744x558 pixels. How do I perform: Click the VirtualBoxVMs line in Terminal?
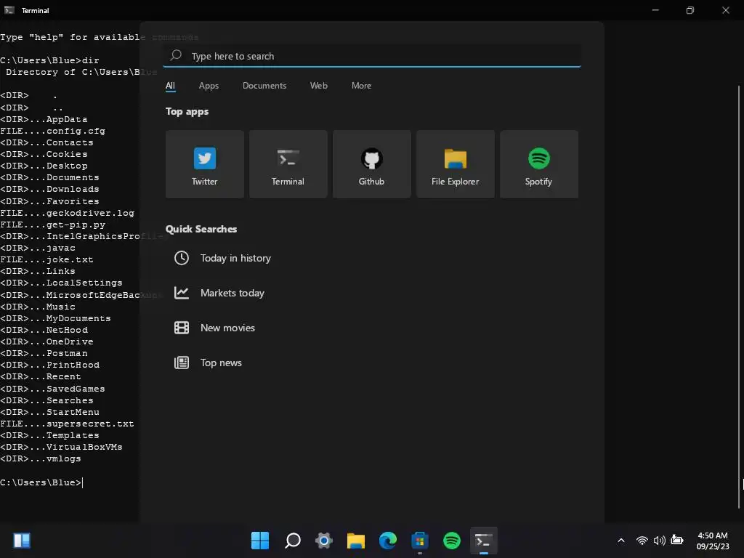tap(61, 447)
